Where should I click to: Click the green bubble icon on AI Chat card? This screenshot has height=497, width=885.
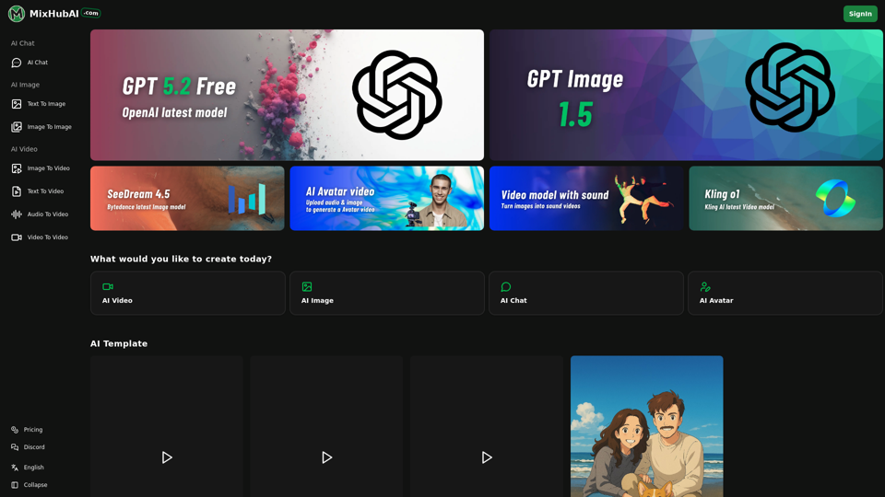click(x=506, y=287)
